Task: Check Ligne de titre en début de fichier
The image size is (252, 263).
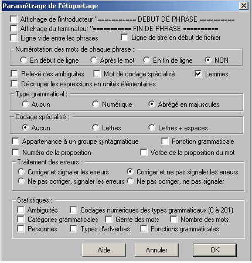Action: click(x=124, y=38)
